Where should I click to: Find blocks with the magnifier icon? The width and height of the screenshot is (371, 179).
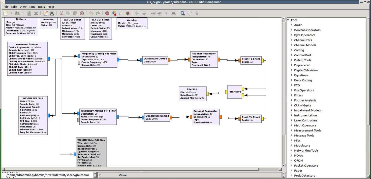coord(183,13)
